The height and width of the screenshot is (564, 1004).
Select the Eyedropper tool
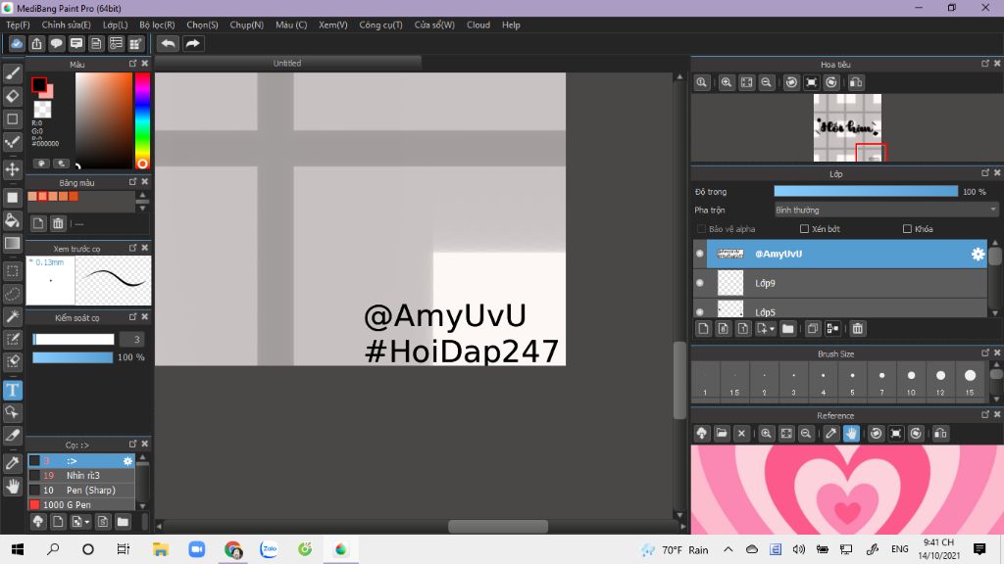(12, 463)
